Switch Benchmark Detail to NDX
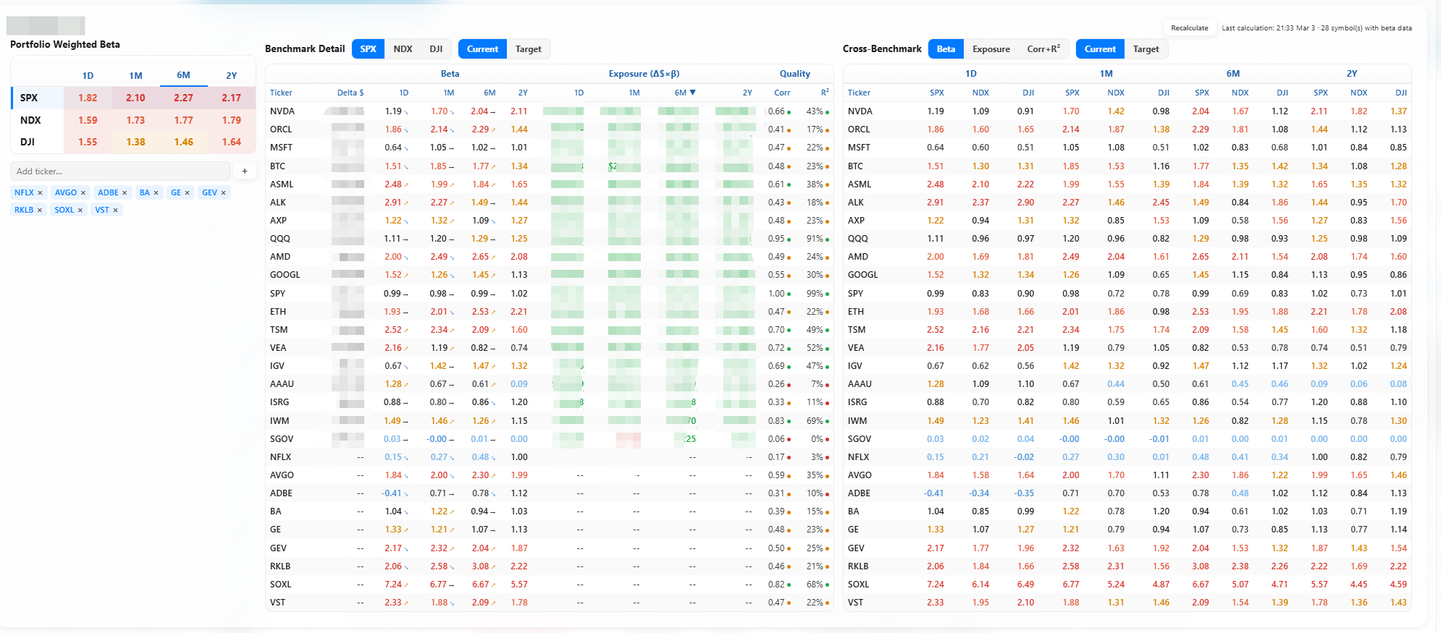 point(403,49)
